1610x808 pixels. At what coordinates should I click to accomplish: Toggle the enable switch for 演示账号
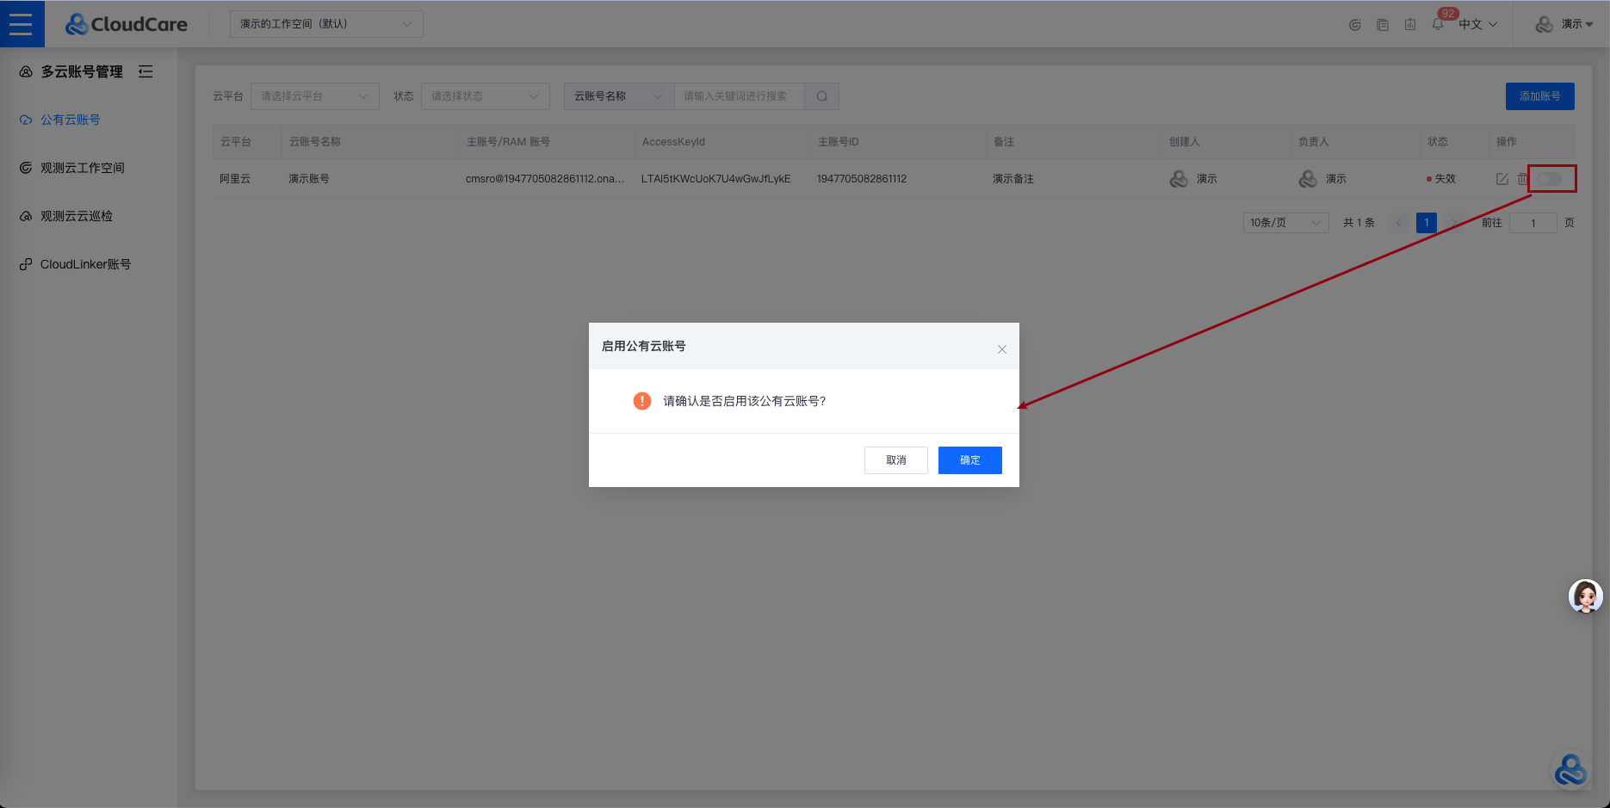pyautogui.click(x=1550, y=179)
